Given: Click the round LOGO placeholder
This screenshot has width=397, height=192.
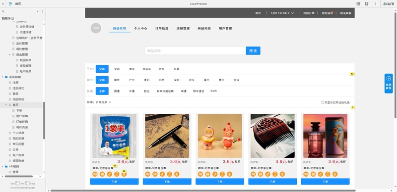Looking at the screenshot, I should [x=96, y=28].
